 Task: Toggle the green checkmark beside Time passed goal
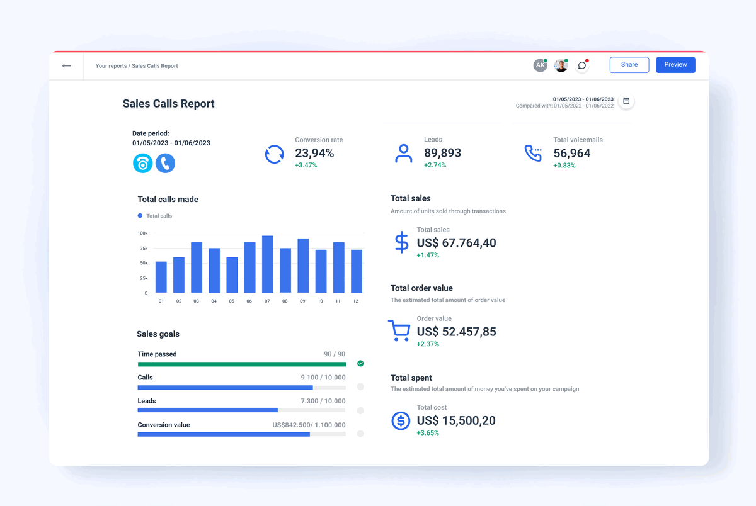pos(360,363)
